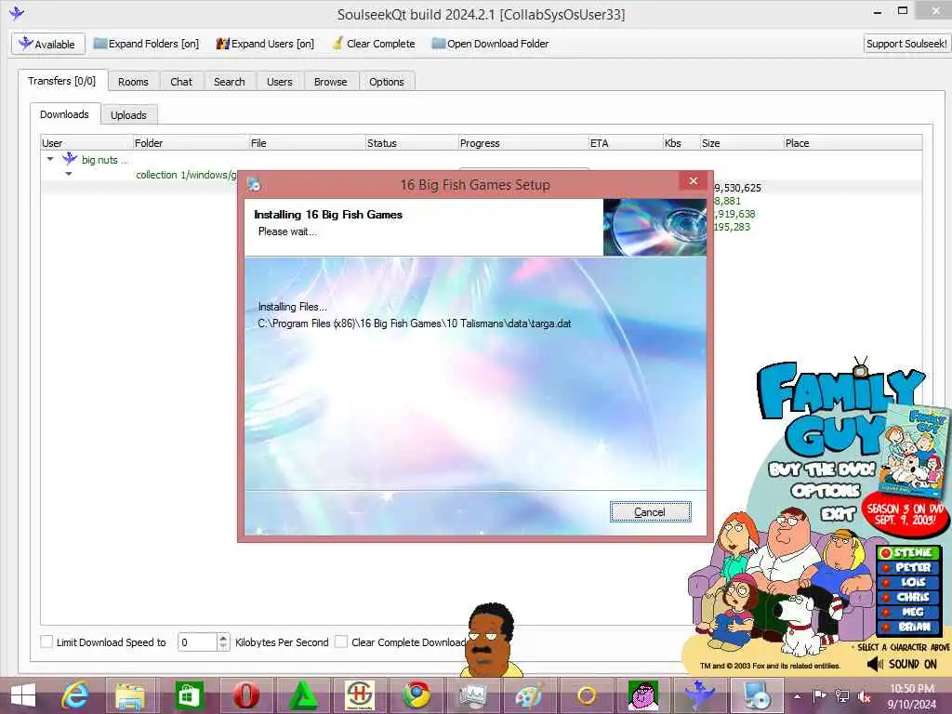This screenshot has width=952, height=714.
Task: Toggle SOUND ON in Family Guy widget
Action: coord(902,664)
